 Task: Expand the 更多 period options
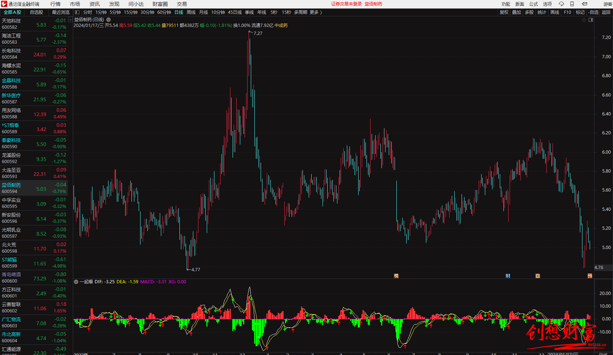point(316,12)
